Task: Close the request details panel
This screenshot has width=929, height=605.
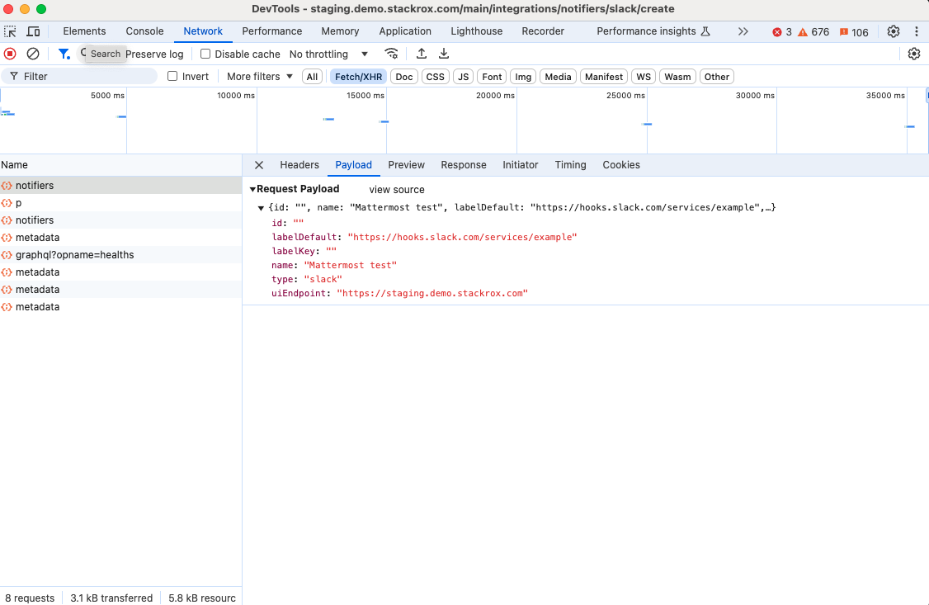Action: pyautogui.click(x=259, y=165)
